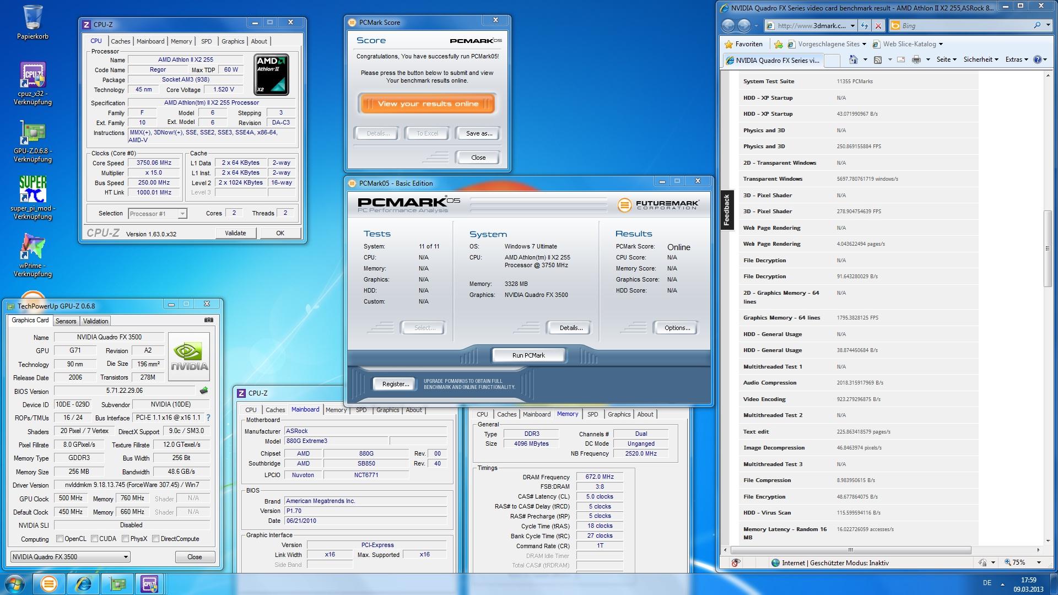Refresh the page in Internet Explorer
This screenshot has height=595, width=1058.
[865, 25]
